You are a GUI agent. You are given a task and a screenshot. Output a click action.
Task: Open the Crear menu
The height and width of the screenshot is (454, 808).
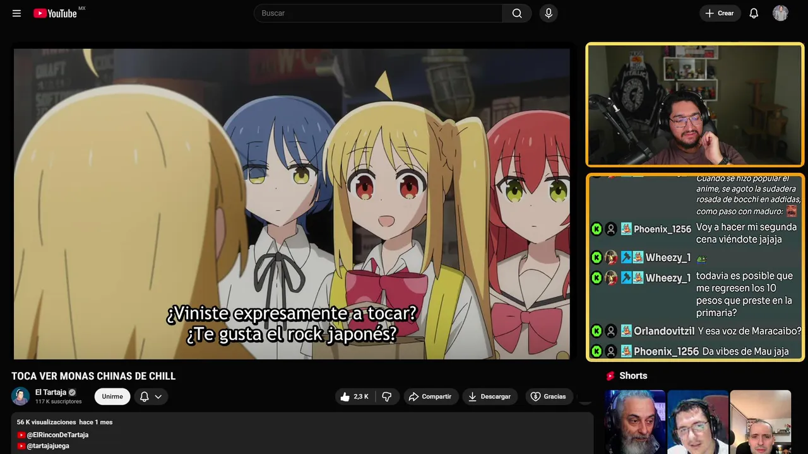720,13
